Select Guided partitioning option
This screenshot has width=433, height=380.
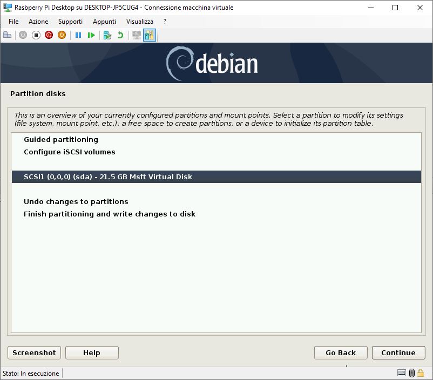click(61, 139)
